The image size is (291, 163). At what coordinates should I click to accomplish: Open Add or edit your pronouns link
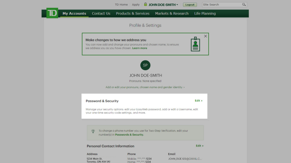click(145, 87)
